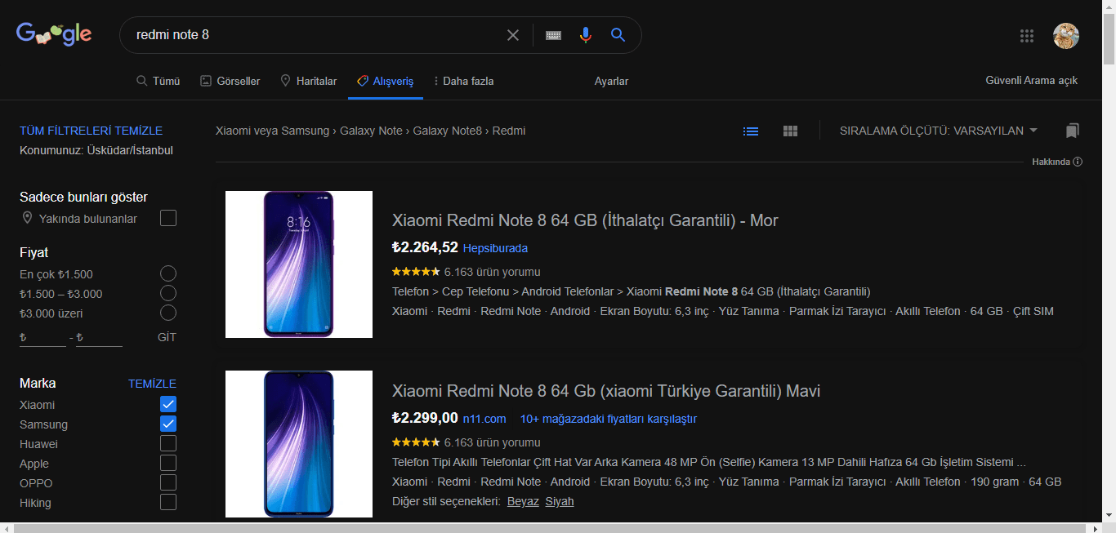This screenshot has height=533, width=1116.
Task: Toggle Yakında bulunanlar checkbox
Action: [x=168, y=218]
